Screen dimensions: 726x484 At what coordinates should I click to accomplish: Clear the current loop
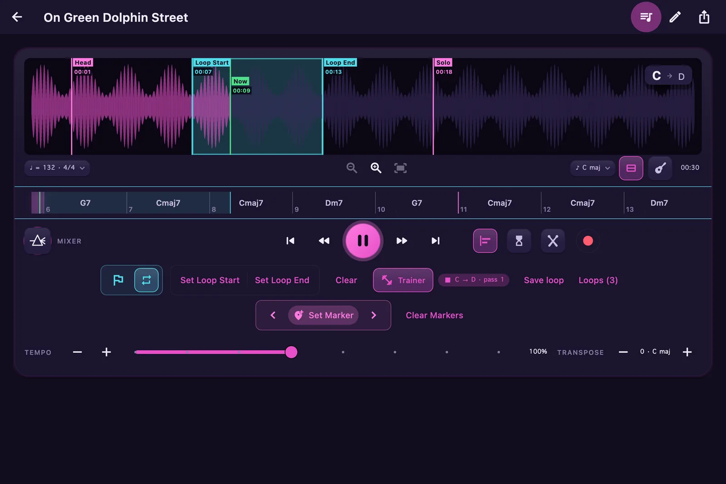pyautogui.click(x=346, y=280)
